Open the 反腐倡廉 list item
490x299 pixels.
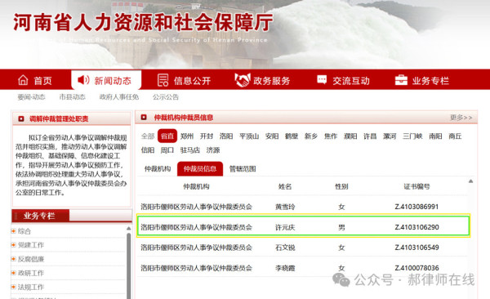click(31, 259)
